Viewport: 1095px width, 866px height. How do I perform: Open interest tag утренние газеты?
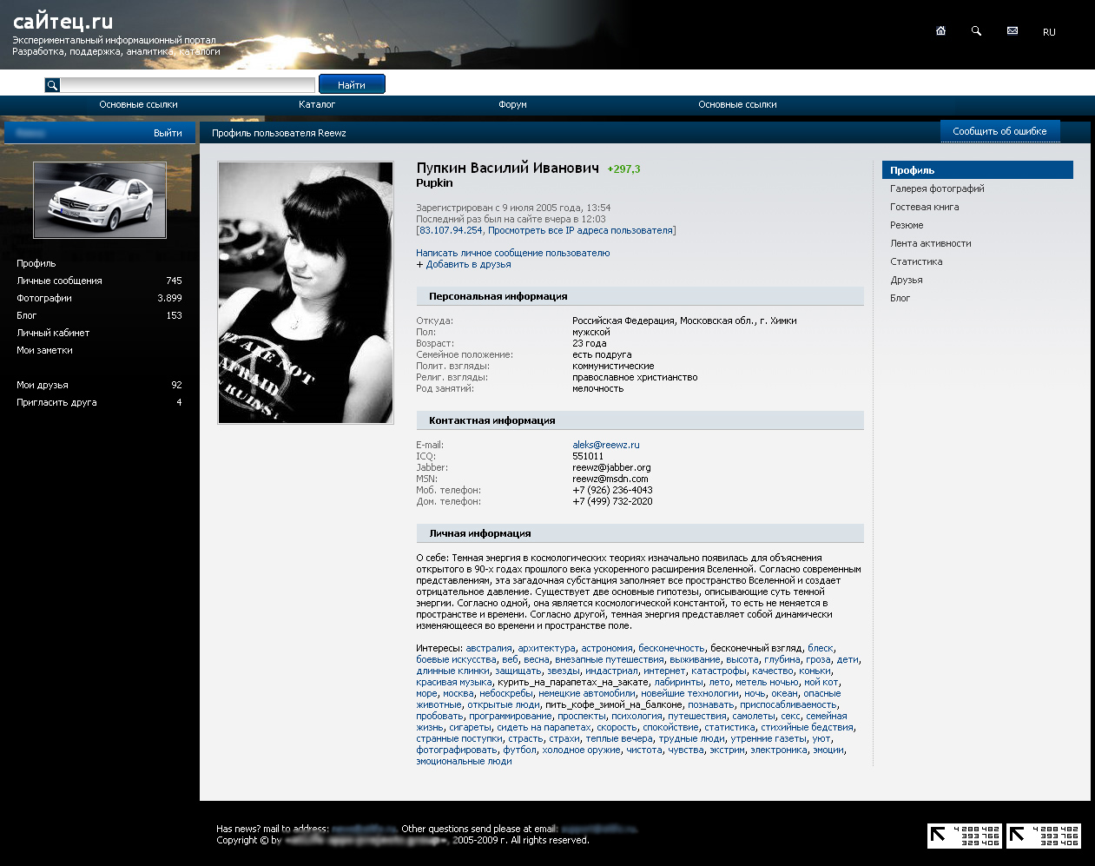(768, 738)
